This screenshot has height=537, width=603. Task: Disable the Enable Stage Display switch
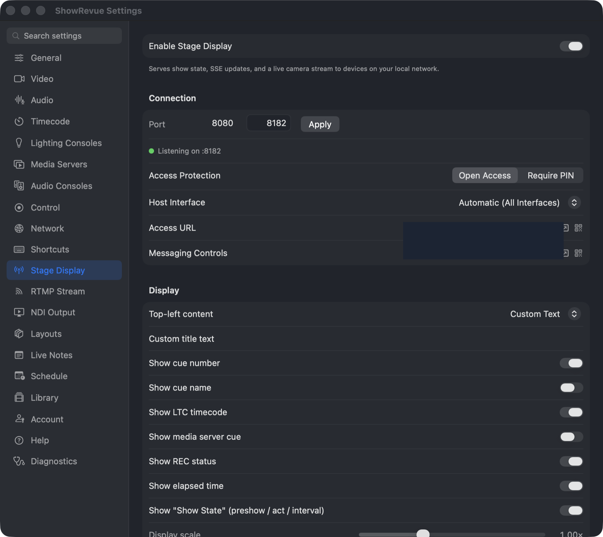click(572, 46)
